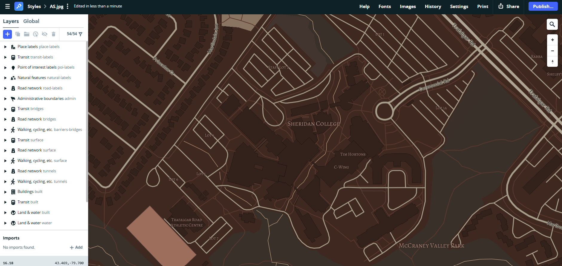Click the Publish button
The image size is (562, 266).
[543, 7]
